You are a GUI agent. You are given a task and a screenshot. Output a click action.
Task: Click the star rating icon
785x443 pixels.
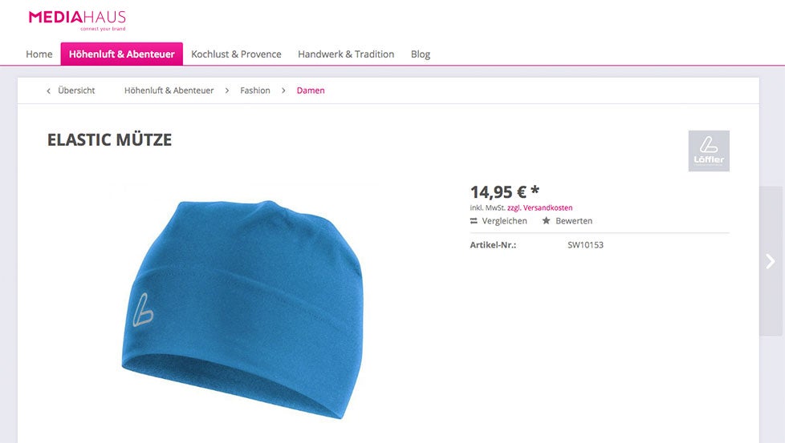[546, 221]
